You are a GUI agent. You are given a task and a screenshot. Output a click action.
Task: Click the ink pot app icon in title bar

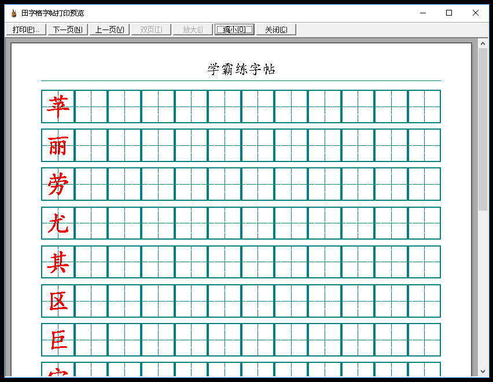[14, 13]
